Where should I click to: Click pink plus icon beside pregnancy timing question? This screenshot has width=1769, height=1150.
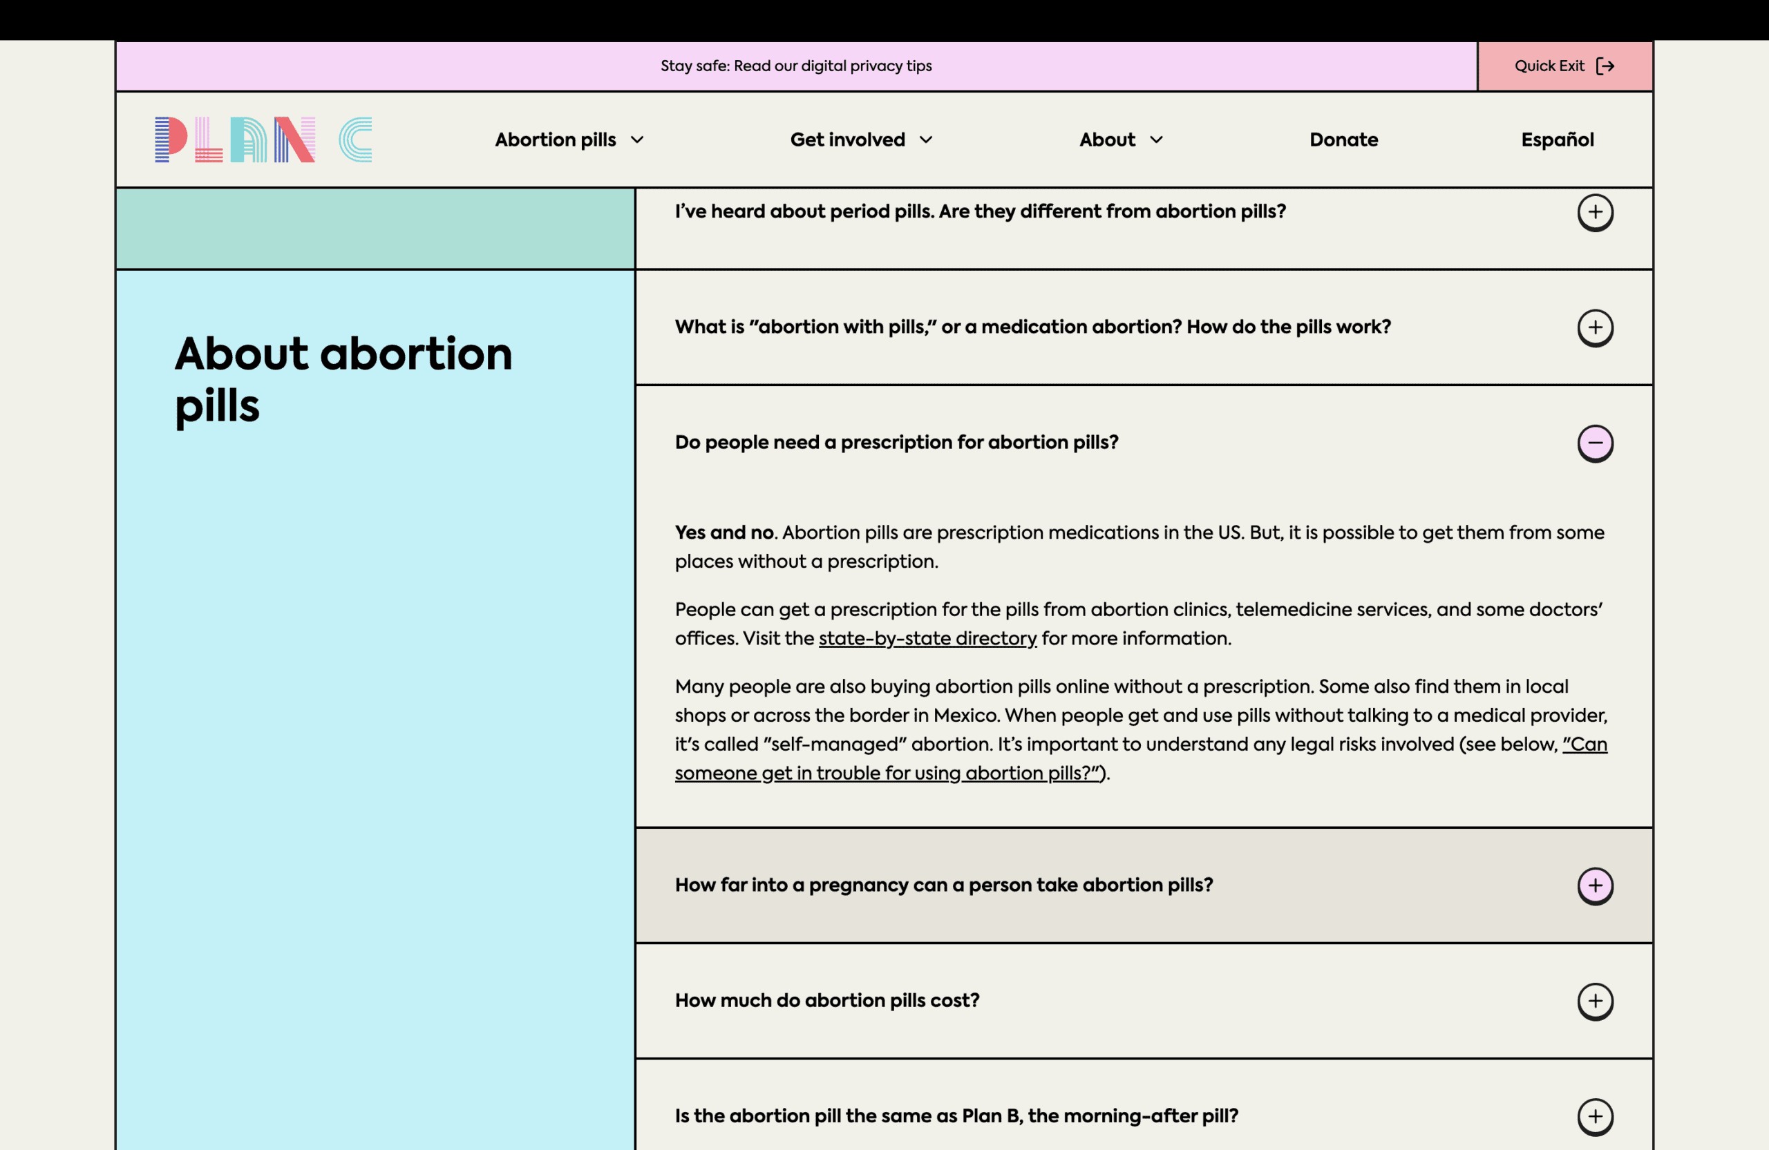pyautogui.click(x=1595, y=885)
